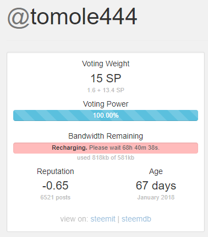Click the Age label

[x=156, y=172]
